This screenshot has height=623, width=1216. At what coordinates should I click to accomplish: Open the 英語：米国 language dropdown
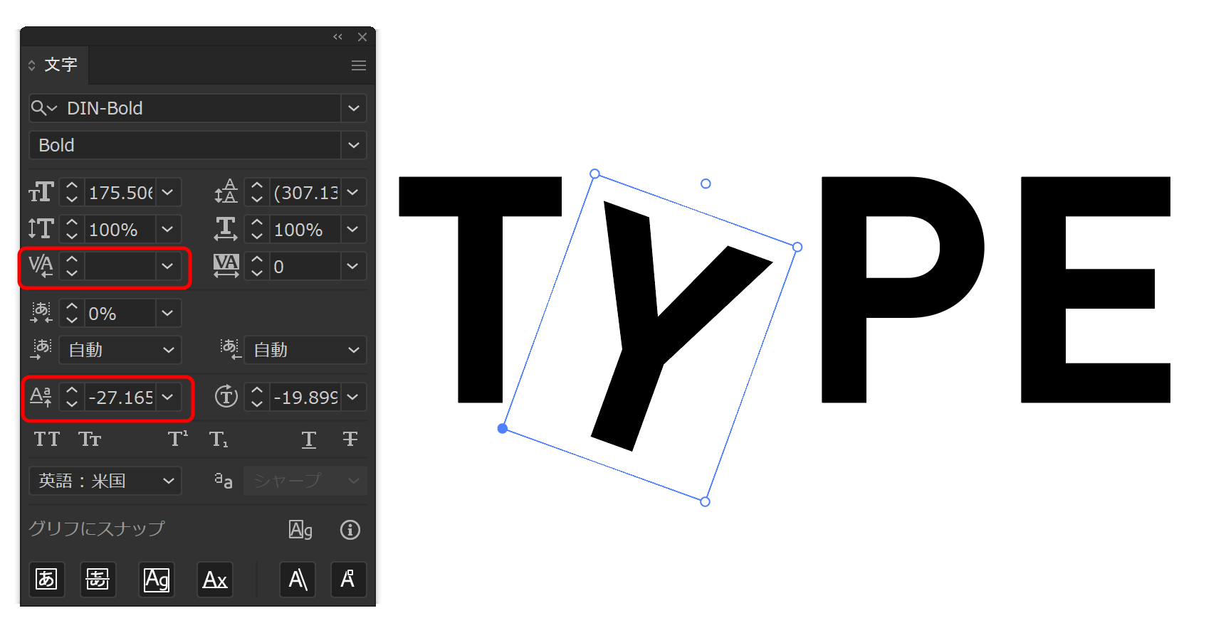(x=105, y=481)
